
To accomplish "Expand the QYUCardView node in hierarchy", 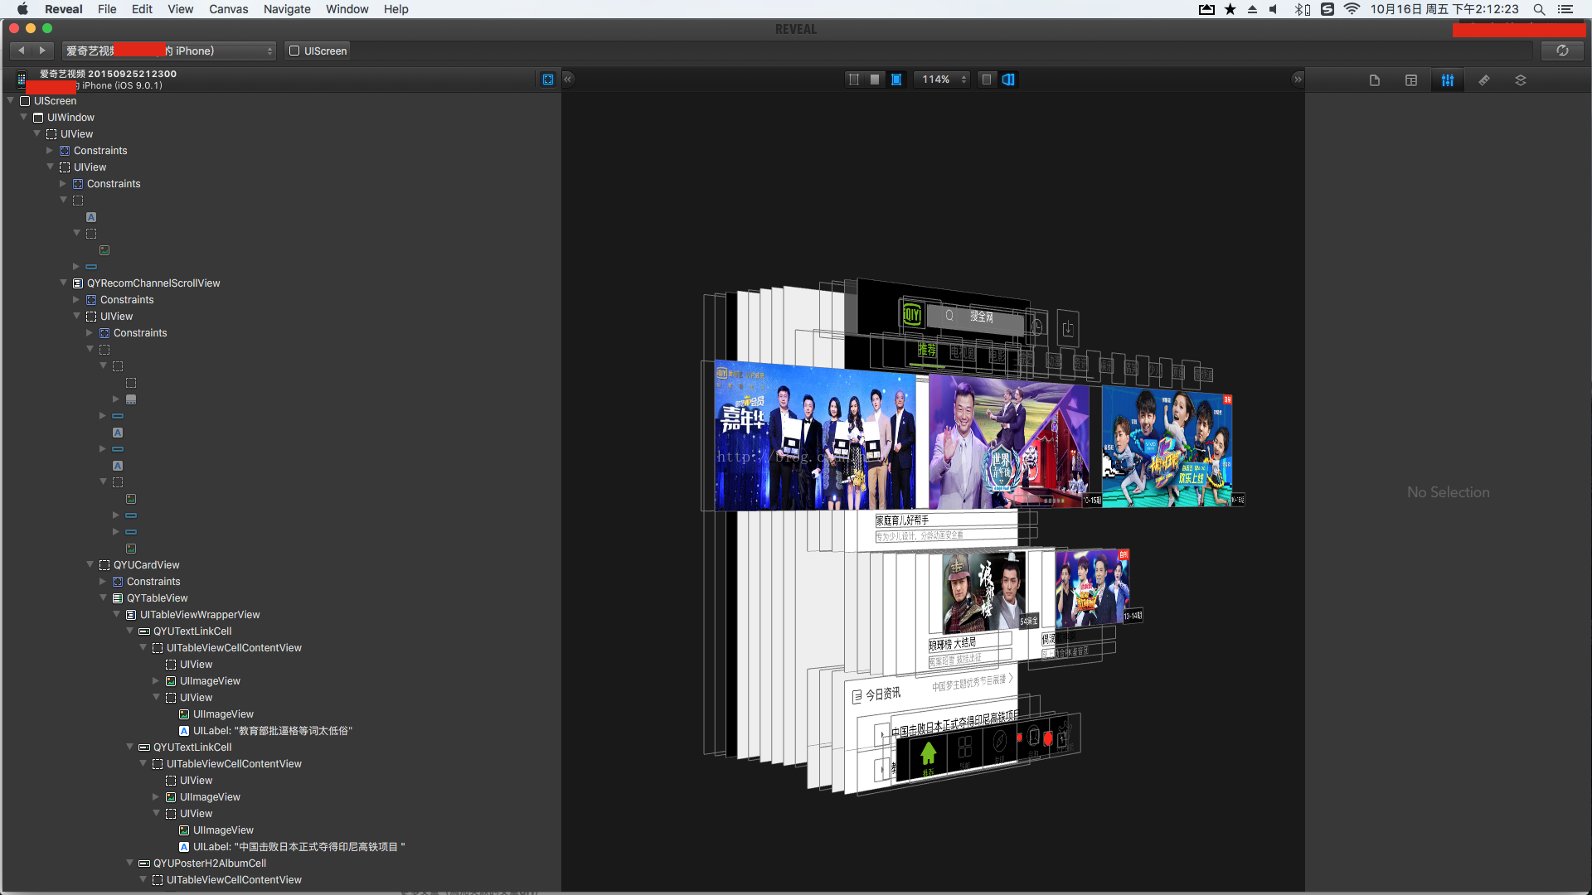I will pos(90,564).
